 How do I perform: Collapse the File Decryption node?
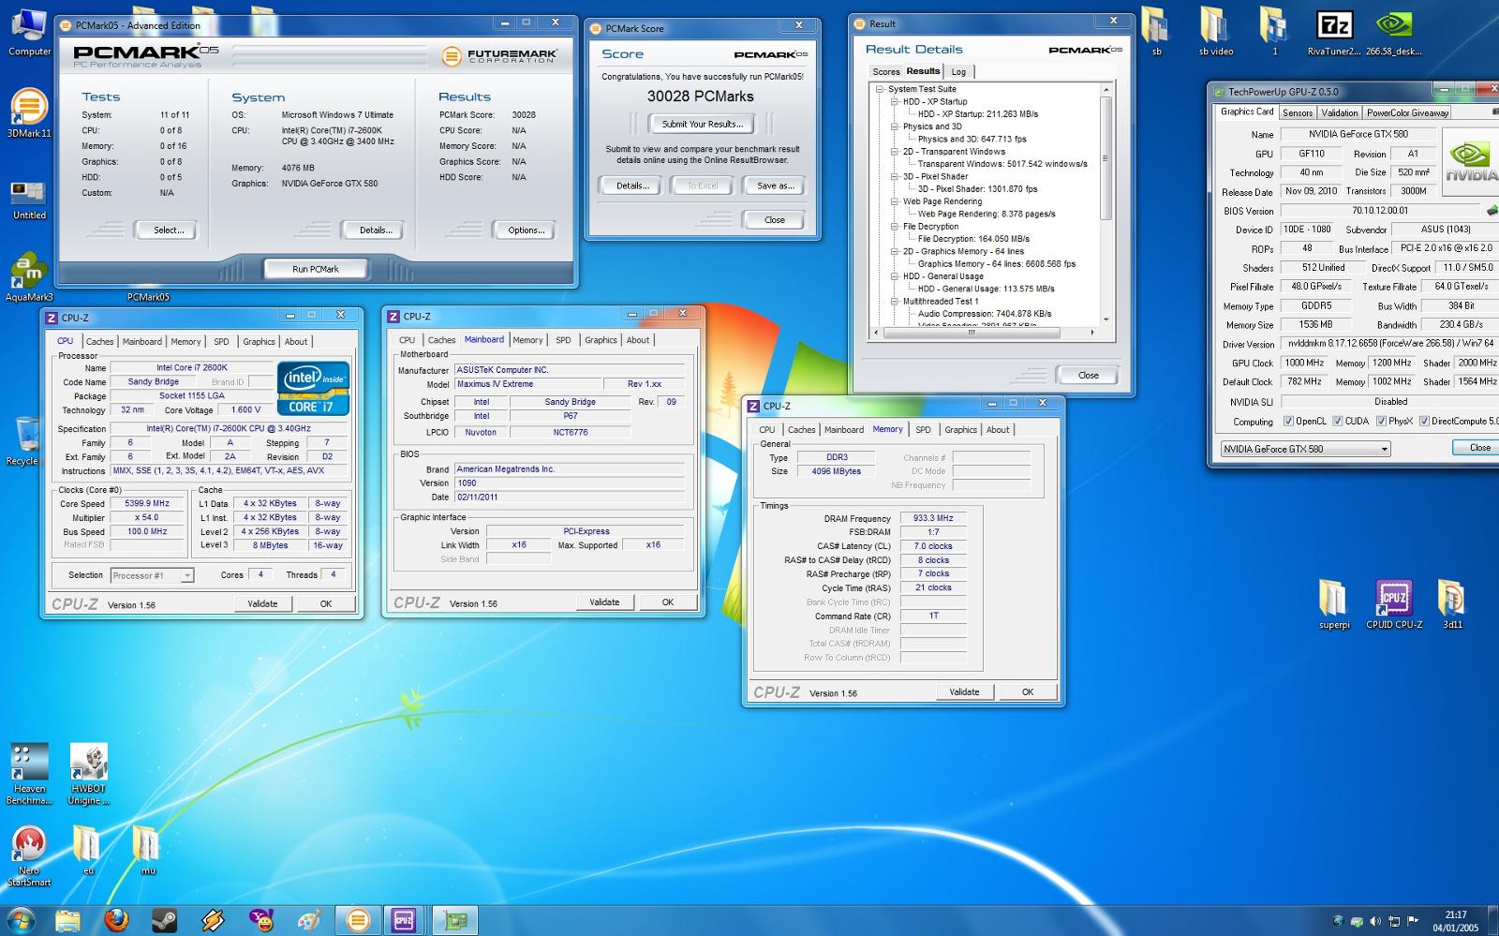point(895,227)
